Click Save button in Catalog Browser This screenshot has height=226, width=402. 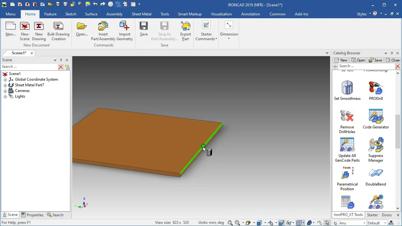[375, 60]
